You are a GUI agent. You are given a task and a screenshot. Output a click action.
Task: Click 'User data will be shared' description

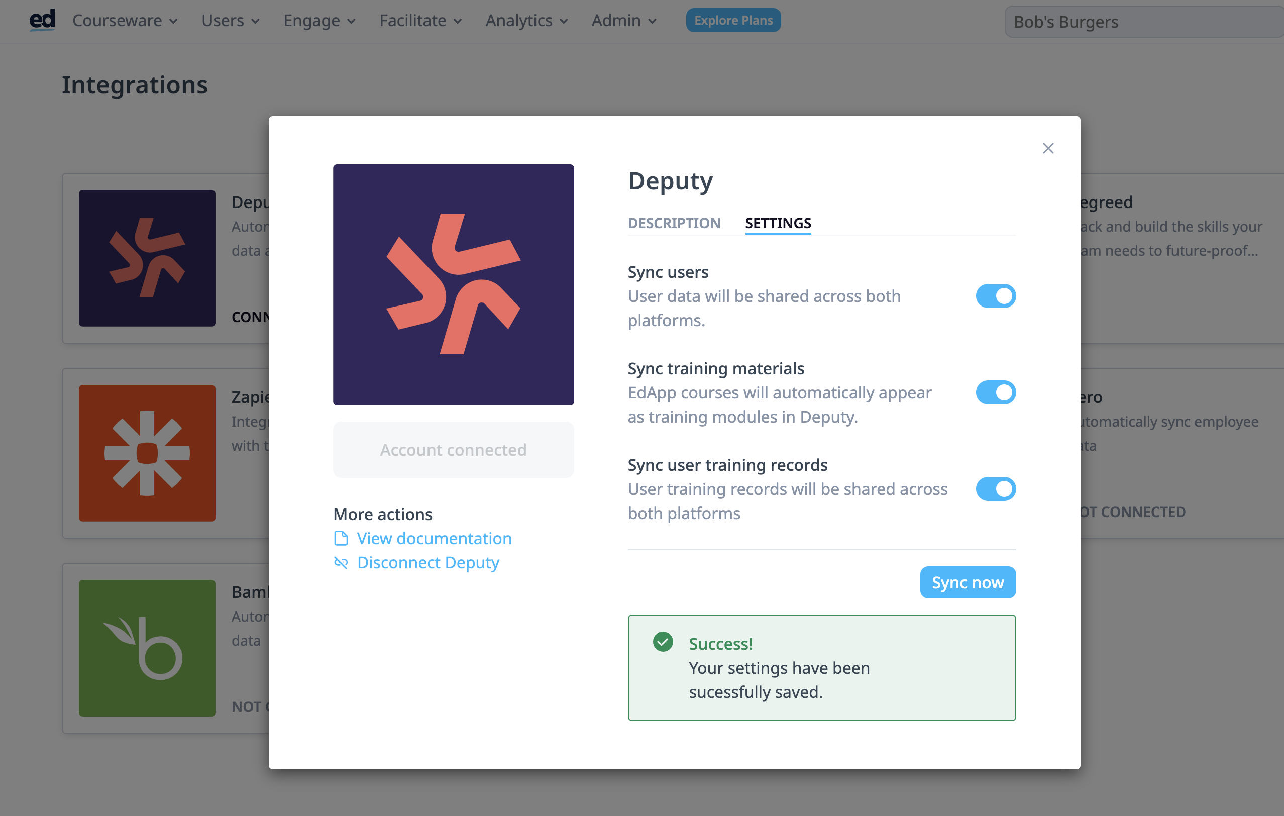(764, 309)
